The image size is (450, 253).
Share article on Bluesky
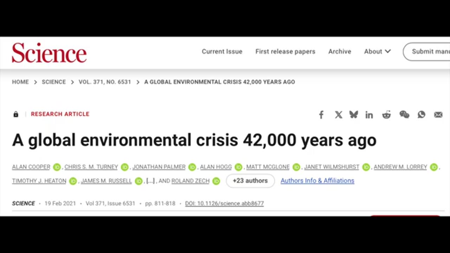coord(354,115)
